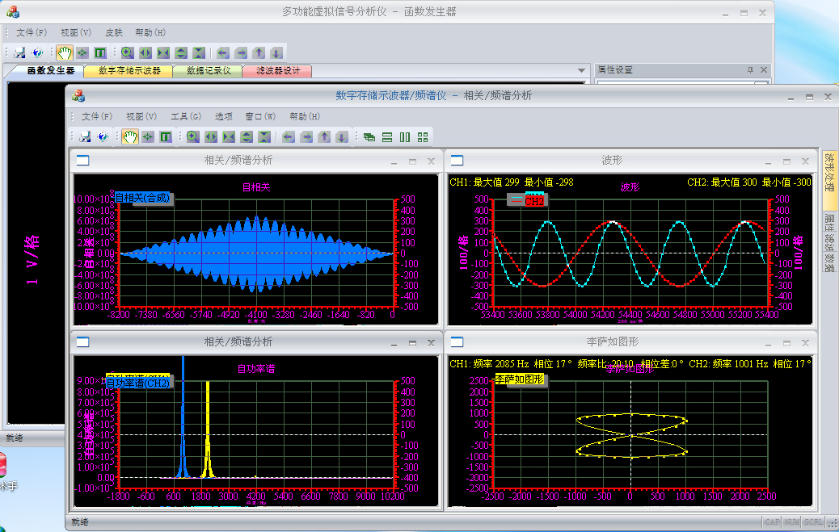This screenshot has height=532, width=839.
Task: Click down arrow icon in oscilloscope toolbar
Action: [342, 137]
